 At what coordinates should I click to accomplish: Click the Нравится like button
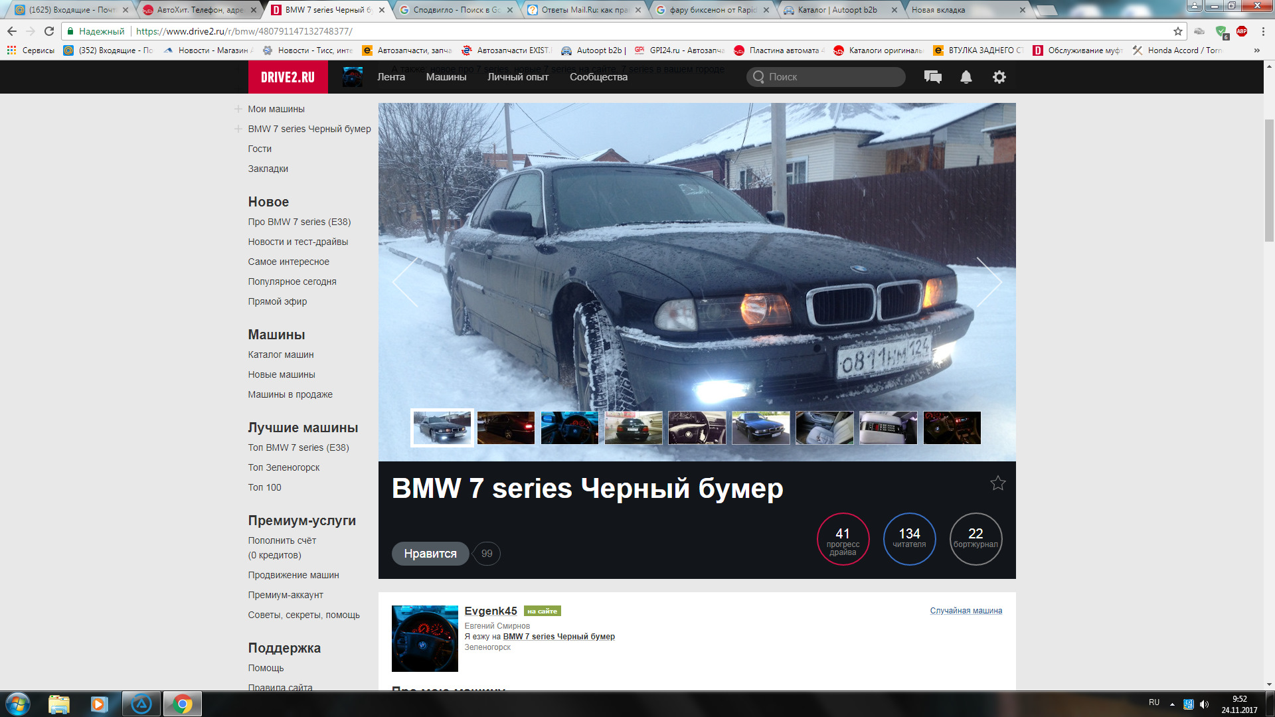pyautogui.click(x=430, y=554)
